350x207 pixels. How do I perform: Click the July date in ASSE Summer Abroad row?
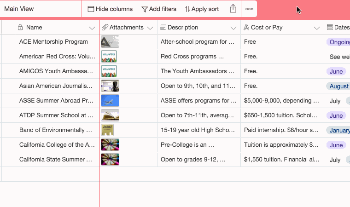[335, 101]
